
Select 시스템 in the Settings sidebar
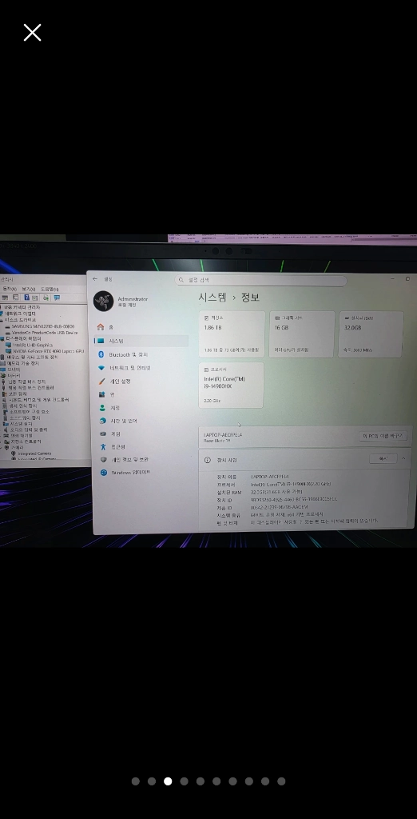pos(141,341)
